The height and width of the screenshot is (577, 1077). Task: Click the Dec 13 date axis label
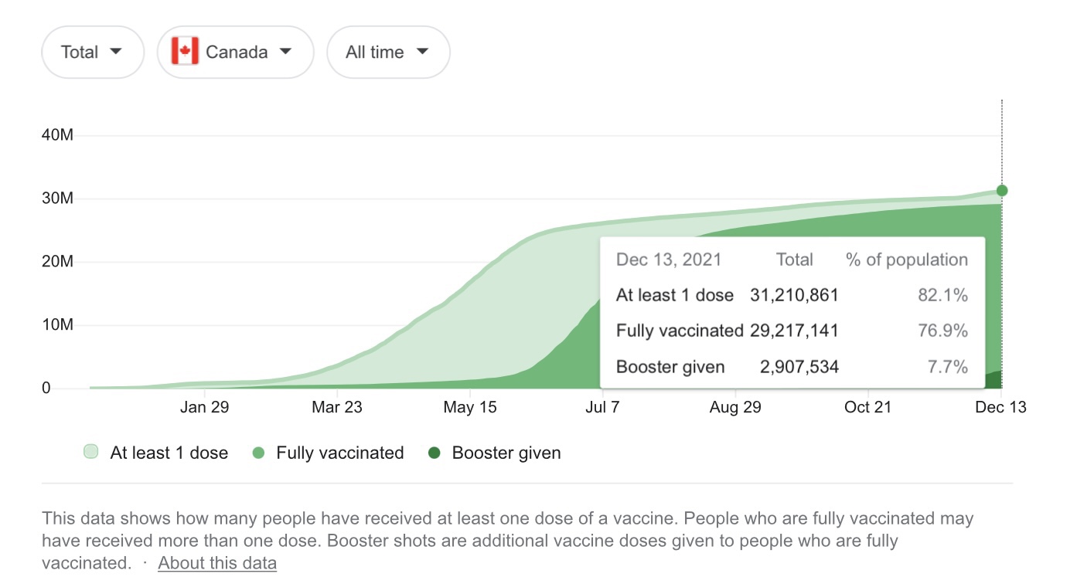click(x=1000, y=407)
